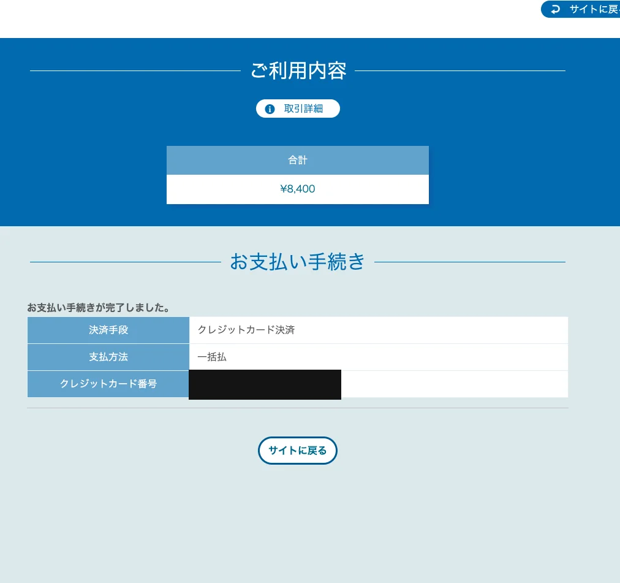This screenshot has width=620, height=583.
Task: Select the クレジットカード決済 value
Action: point(246,330)
